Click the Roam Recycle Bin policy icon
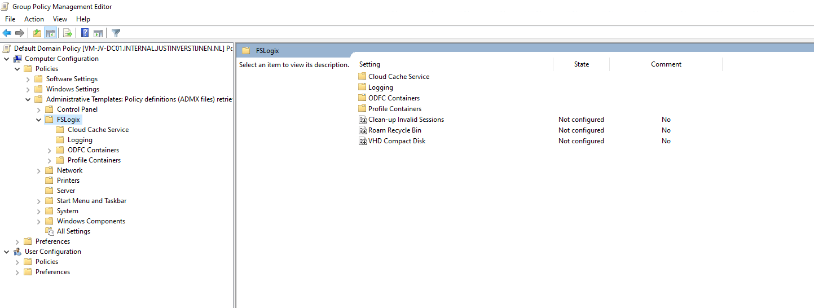Screen dimensions: 814x308 (x=363, y=130)
